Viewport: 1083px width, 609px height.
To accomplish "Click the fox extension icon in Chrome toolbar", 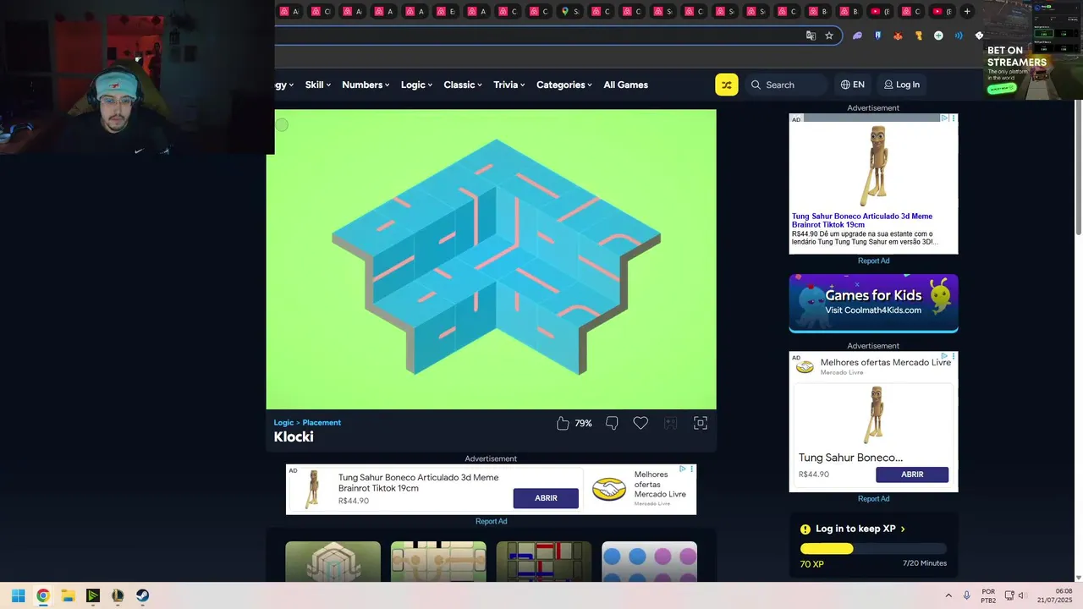I will point(898,36).
